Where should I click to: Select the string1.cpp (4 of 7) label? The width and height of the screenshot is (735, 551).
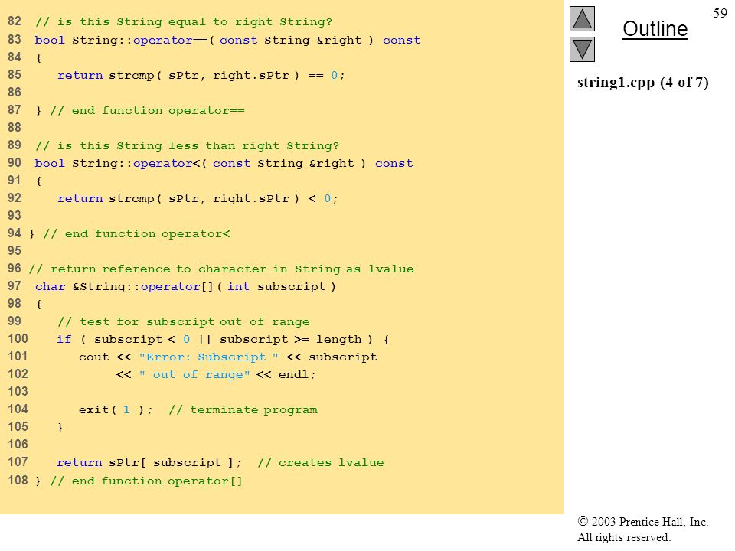coord(642,83)
